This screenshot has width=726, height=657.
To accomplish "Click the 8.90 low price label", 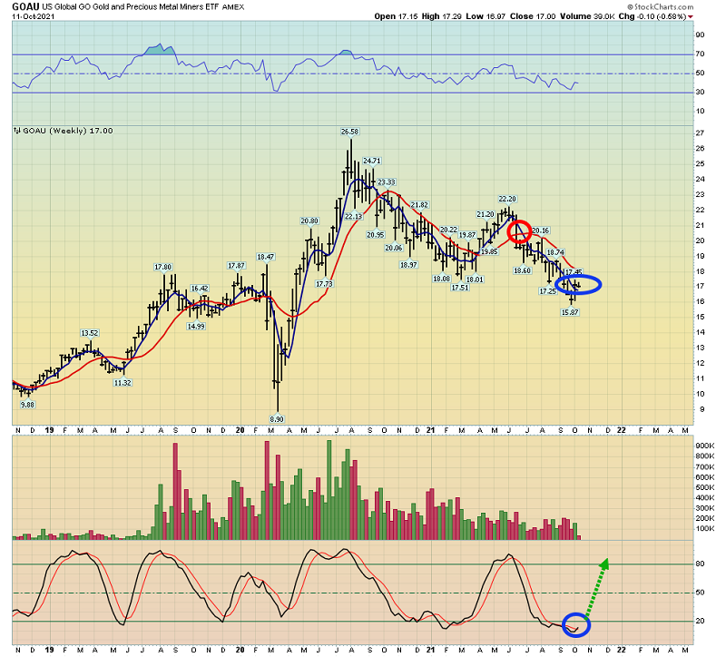I will click(x=277, y=419).
